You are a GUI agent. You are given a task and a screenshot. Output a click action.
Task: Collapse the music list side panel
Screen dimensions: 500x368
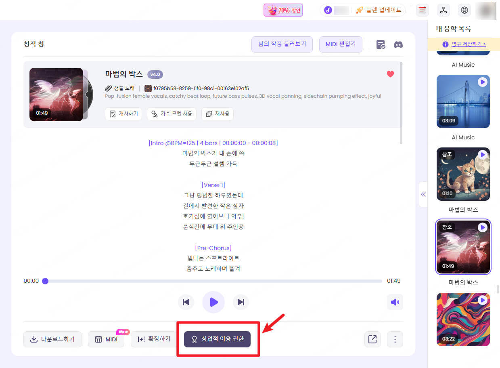tap(423, 194)
